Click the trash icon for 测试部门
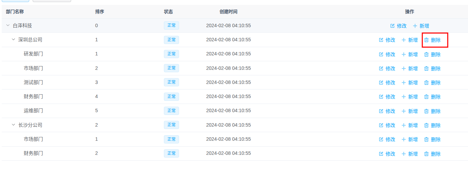468x192 pixels. pyautogui.click(x=426, y=83)
